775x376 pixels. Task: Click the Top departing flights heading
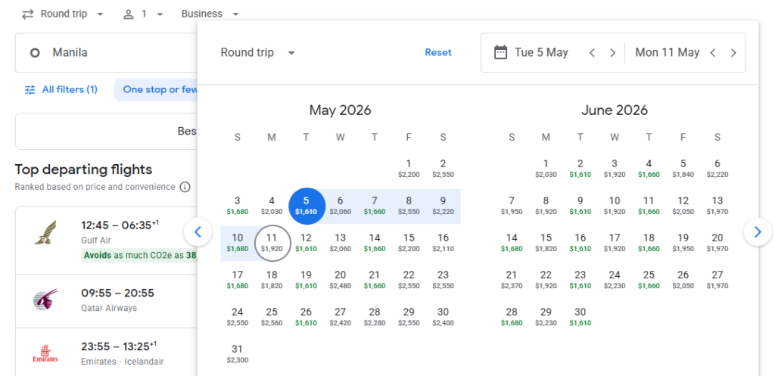pyautogui.click(x=83, y=169)
